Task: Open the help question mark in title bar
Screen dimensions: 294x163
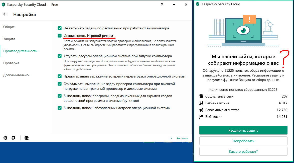Action: [x=162, y=5]
